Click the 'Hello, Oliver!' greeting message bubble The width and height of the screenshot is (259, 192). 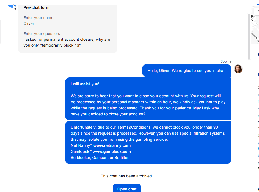tap(186, 71)
